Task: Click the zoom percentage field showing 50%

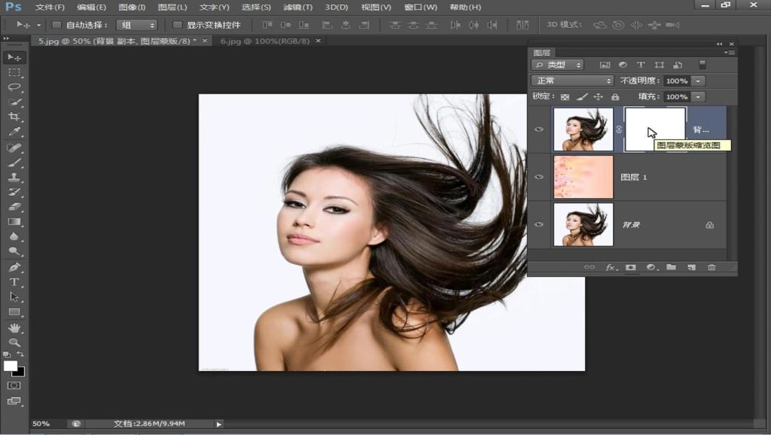Action: [x=41, y=424]
